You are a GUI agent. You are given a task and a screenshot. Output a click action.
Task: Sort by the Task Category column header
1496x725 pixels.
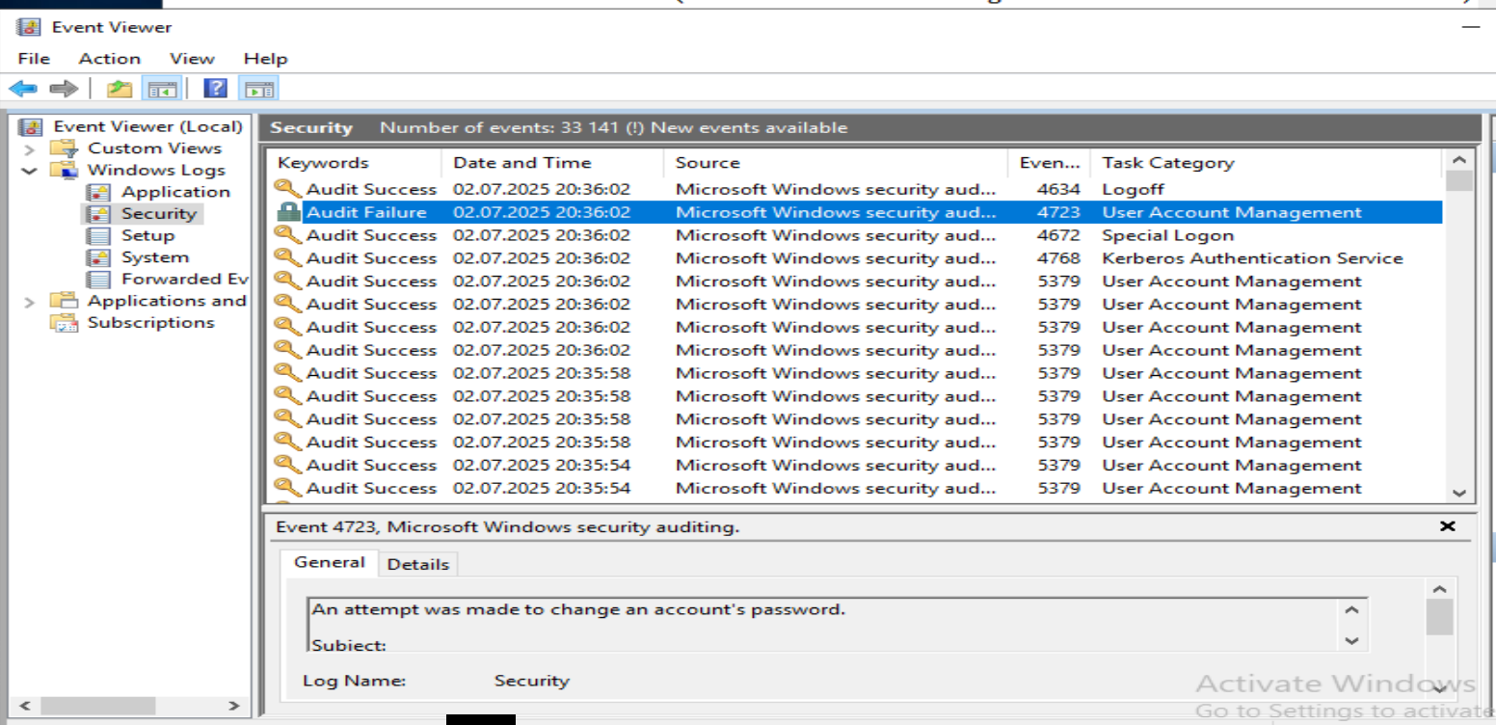click(x=1167, y=163)
